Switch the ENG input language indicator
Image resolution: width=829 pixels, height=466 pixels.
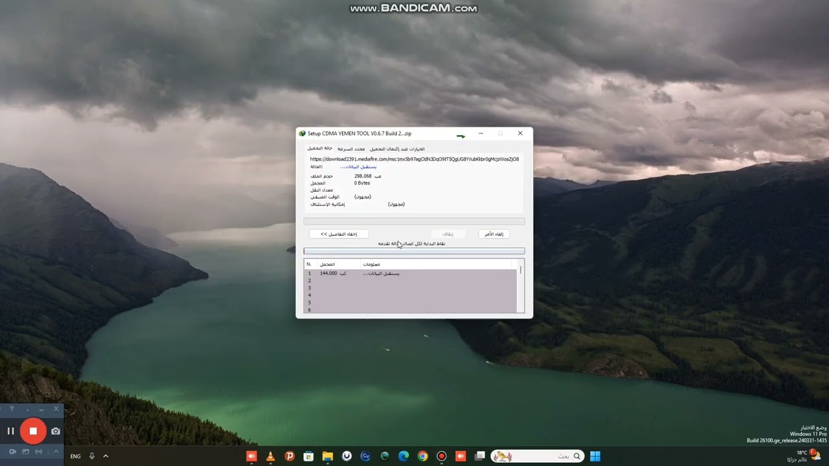[76, 456]
